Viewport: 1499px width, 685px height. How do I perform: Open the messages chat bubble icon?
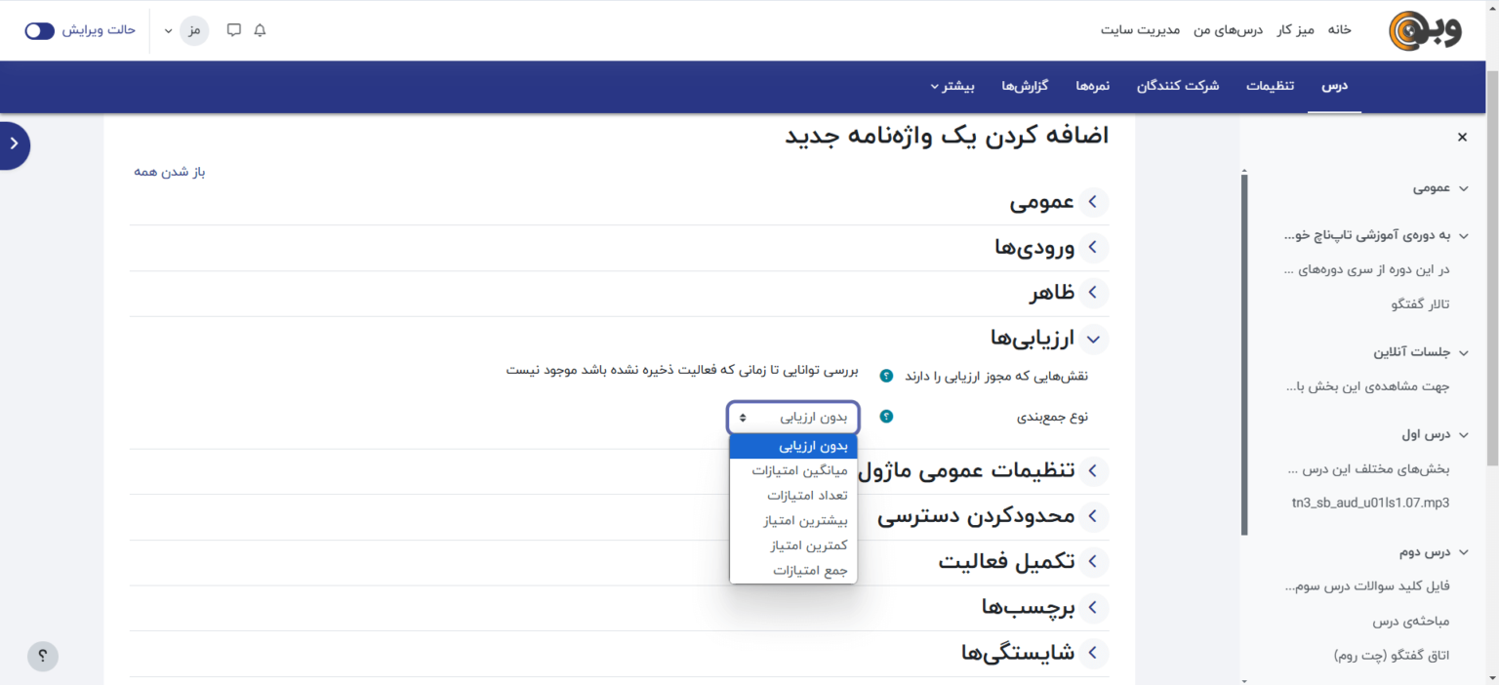click(234, 30)
